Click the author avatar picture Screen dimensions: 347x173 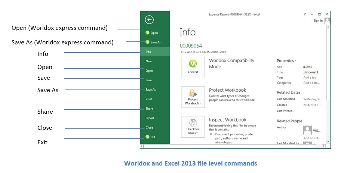tap(307, 130)
